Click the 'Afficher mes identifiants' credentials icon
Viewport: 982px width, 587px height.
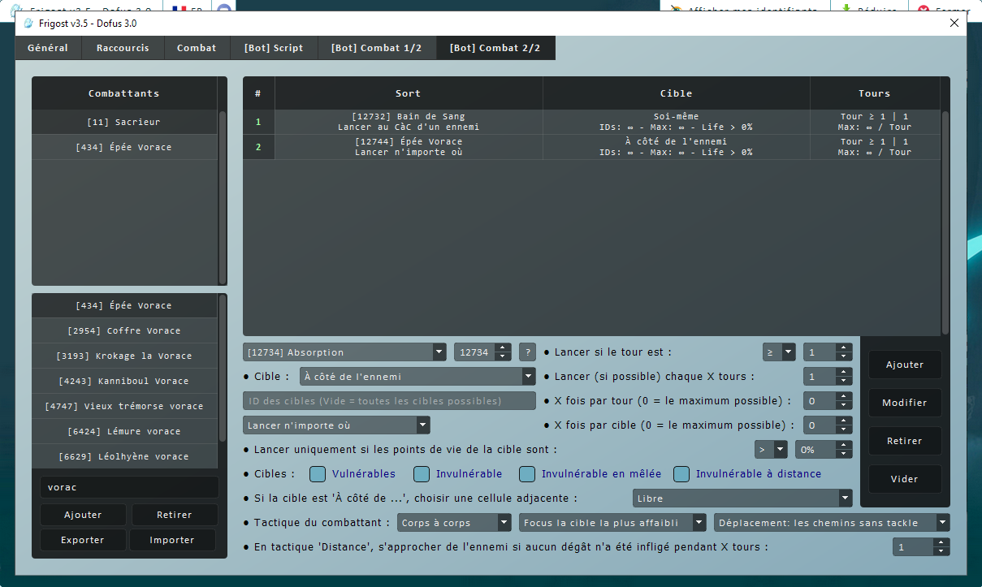click(677, 7)
